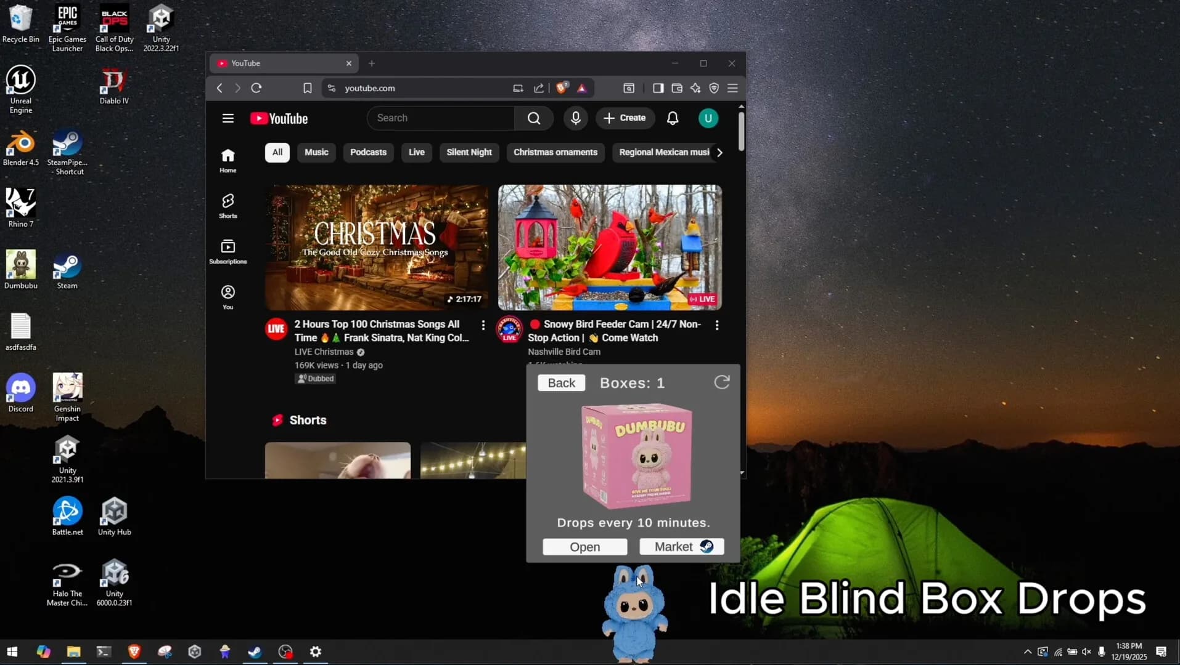Click the YouTube logo
Image resolution: width=1180 pixels, height=665 pixels.
tap(279, 118)
